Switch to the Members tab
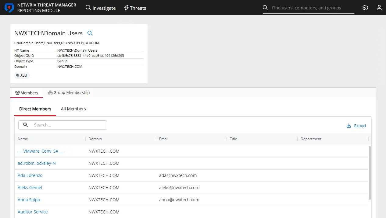 27,93
